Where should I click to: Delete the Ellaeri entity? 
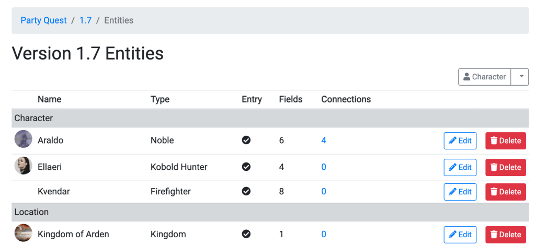point(506,167)
